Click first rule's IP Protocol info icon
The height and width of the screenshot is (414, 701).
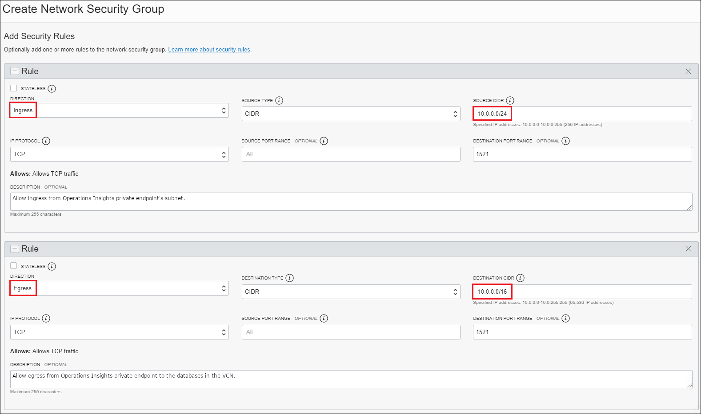coord(46,141)
